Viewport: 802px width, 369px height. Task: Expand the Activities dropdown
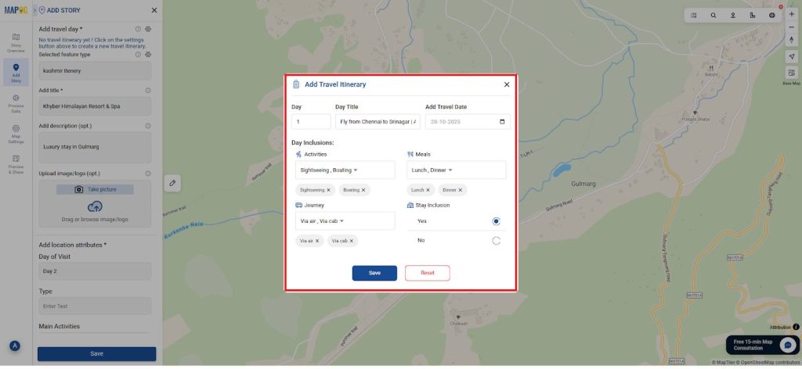(x=345, y=170)
